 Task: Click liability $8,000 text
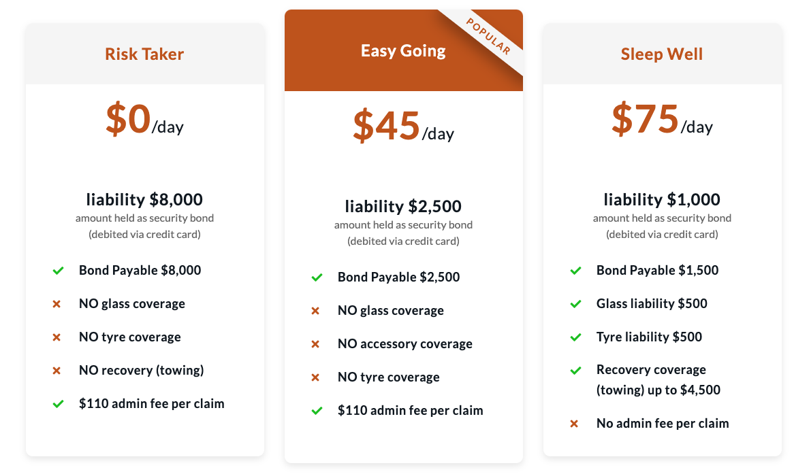click(x=144, y=199)
